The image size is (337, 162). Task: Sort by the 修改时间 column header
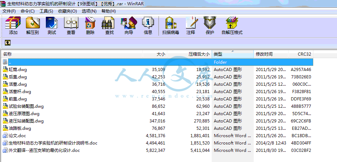point(271,54)
